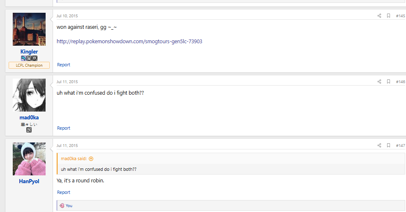
Task: Open mad0ka's profile via username
Action: tap(29, 118)
